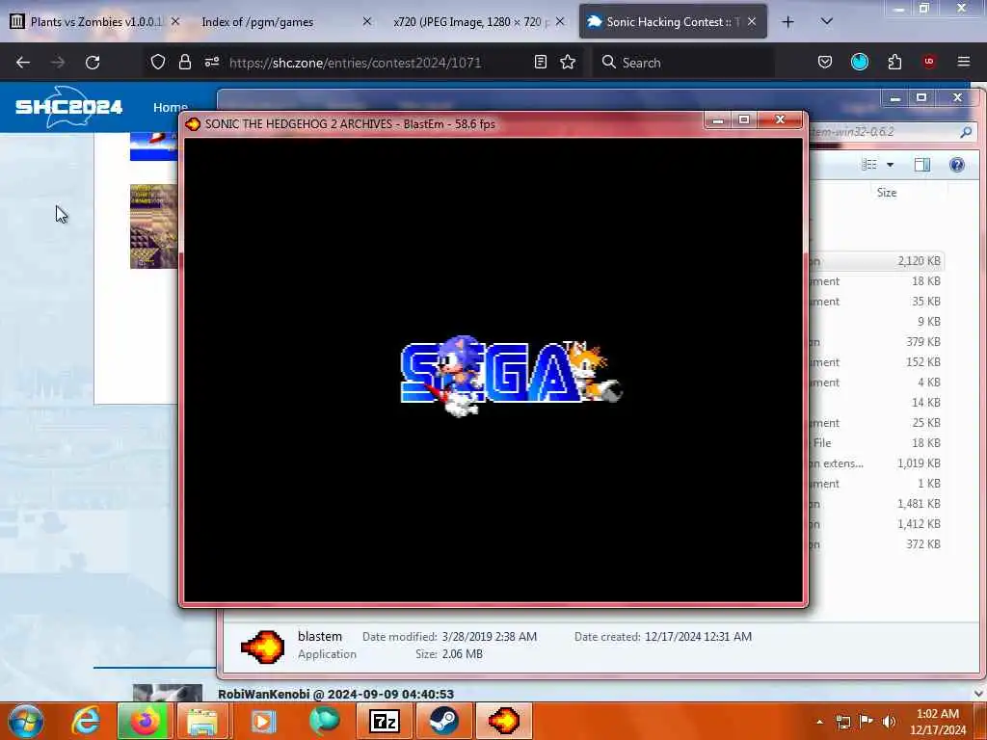Click the BlastEm flame icon in title bar

193,124
